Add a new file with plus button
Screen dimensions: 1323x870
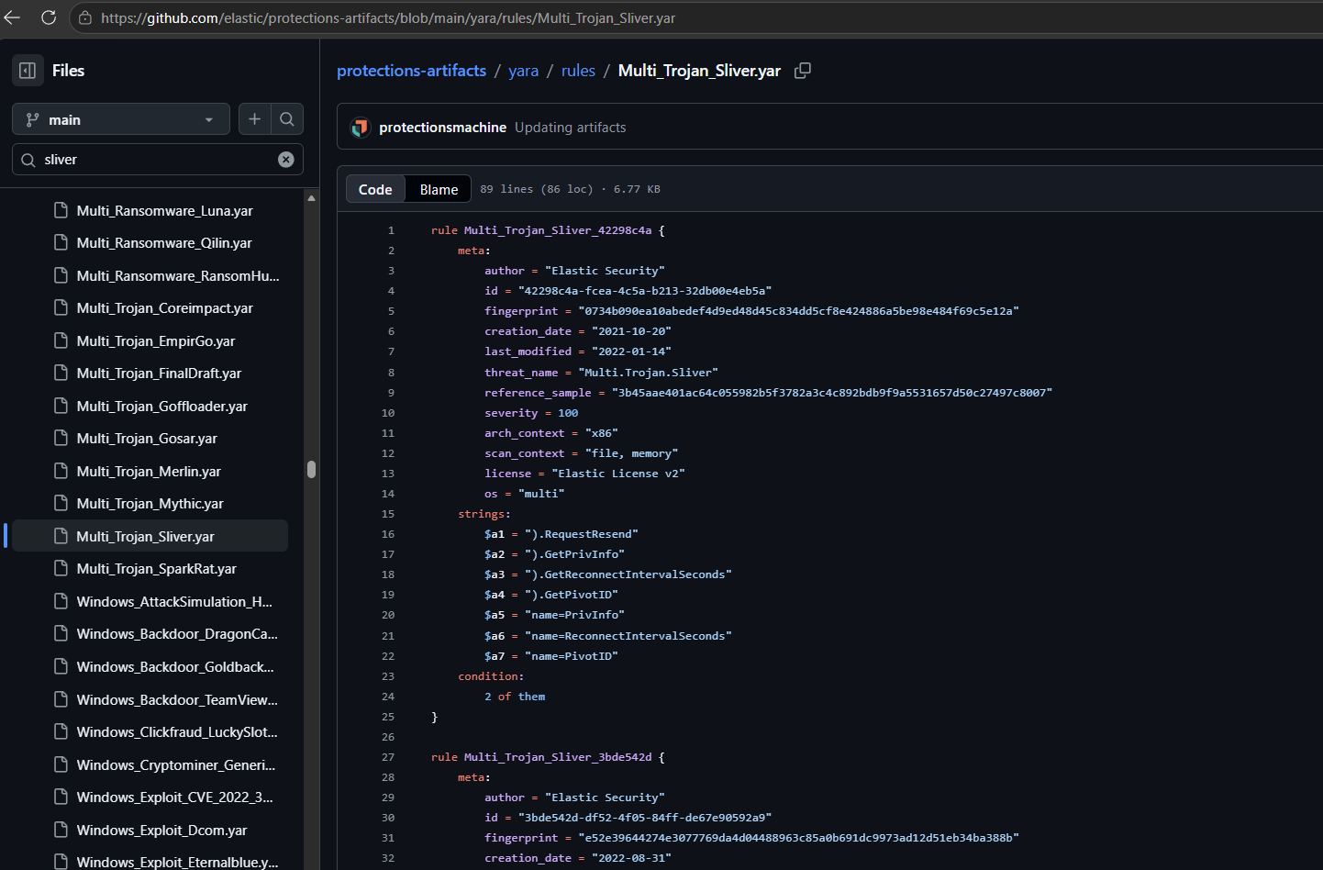[255, 119]
